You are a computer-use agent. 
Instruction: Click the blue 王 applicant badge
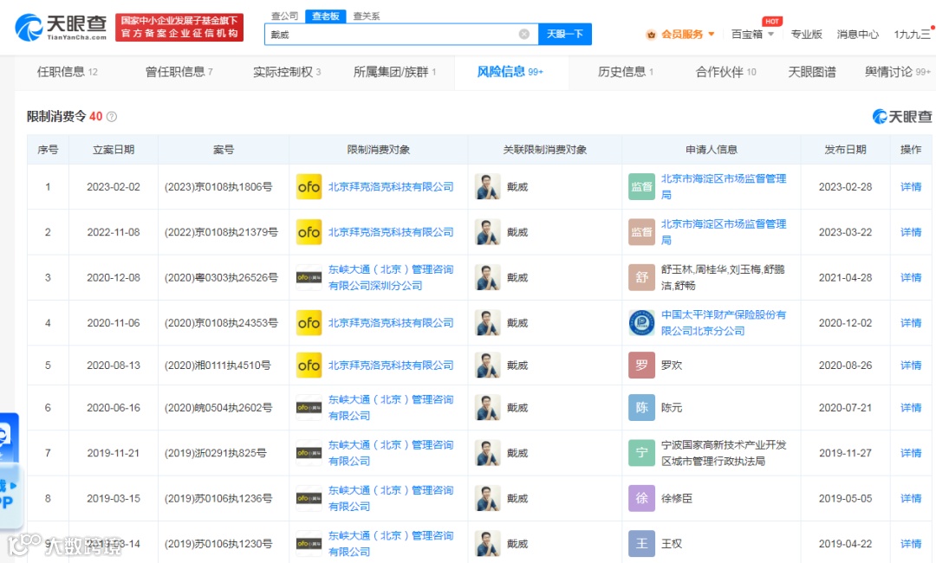(x=641, y=543)
